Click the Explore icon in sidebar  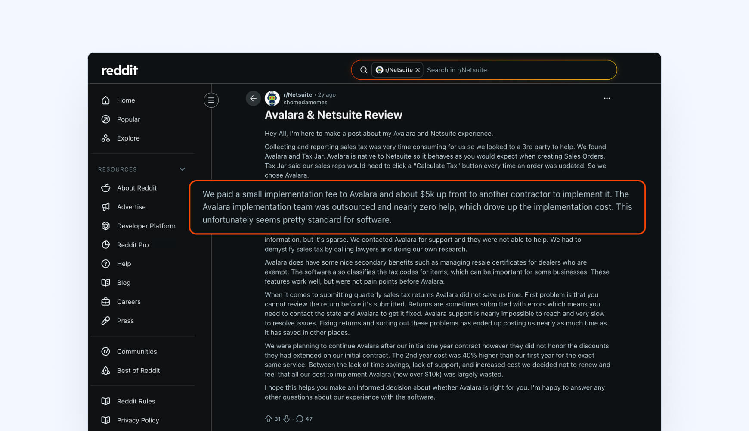click(x=105, y=138)
